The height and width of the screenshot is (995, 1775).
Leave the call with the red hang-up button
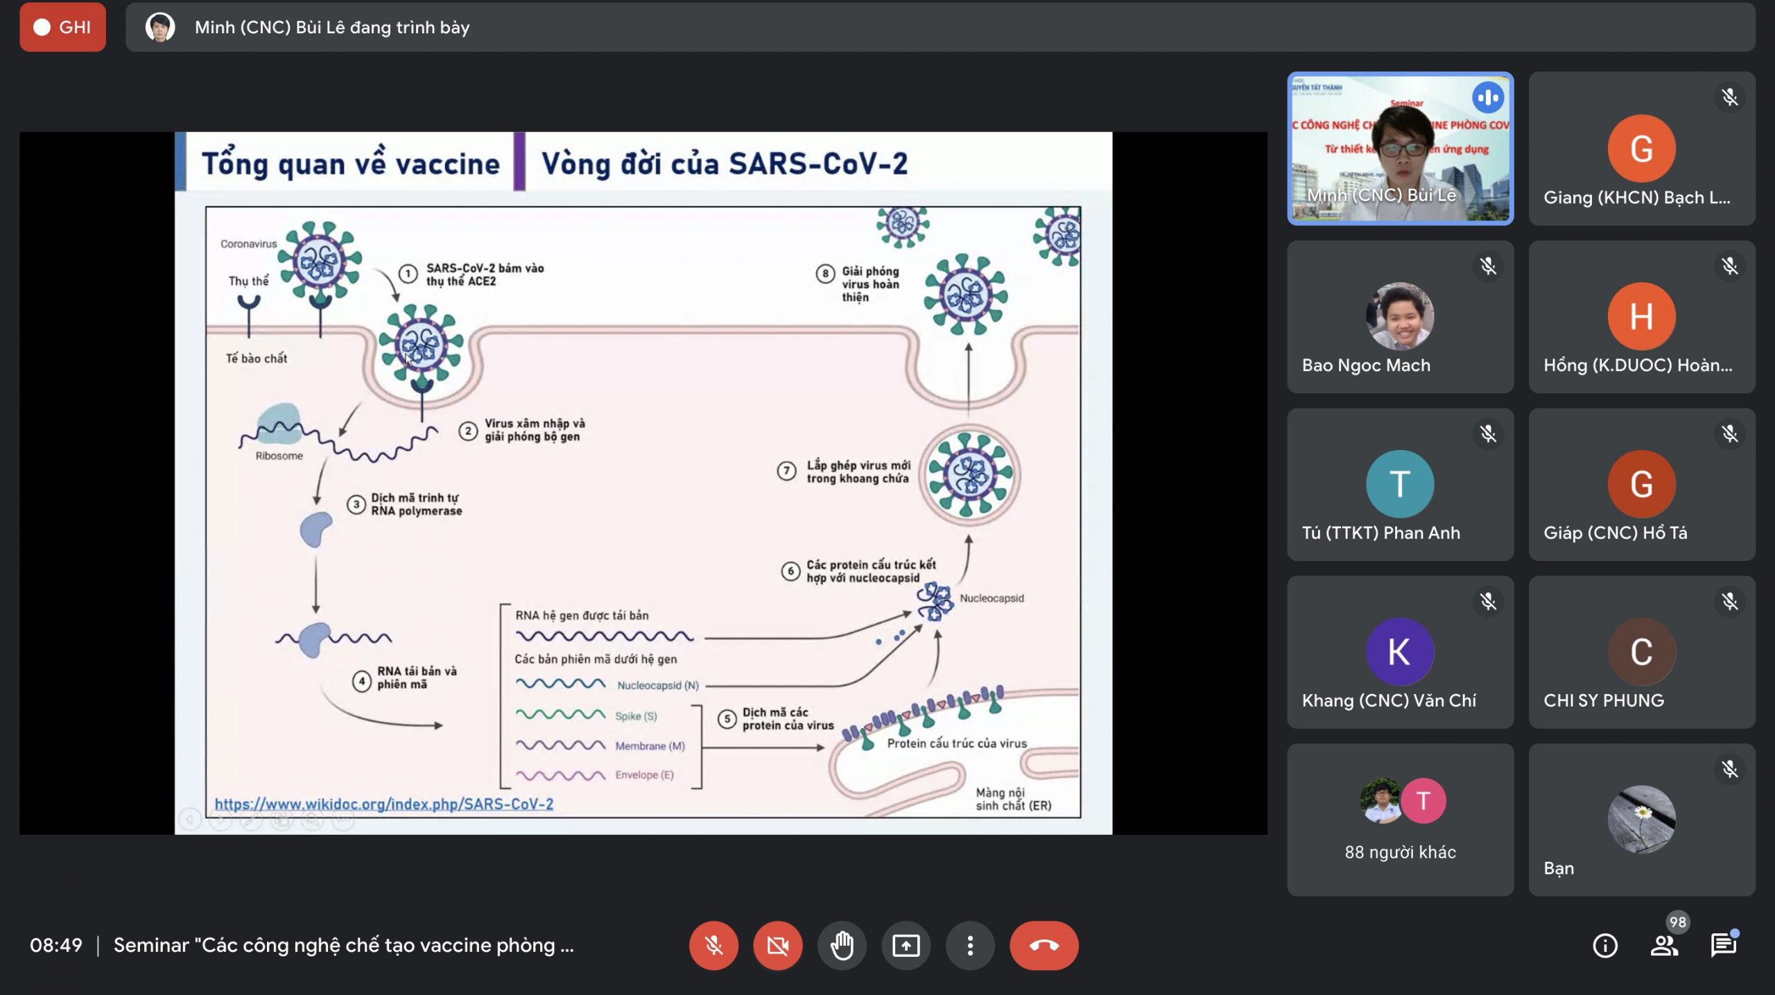(1044, 945)
